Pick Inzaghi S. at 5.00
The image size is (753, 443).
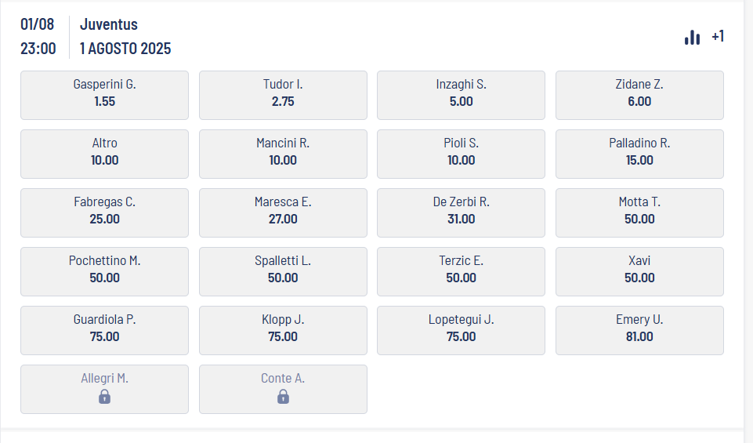click(x=461, y=95)
